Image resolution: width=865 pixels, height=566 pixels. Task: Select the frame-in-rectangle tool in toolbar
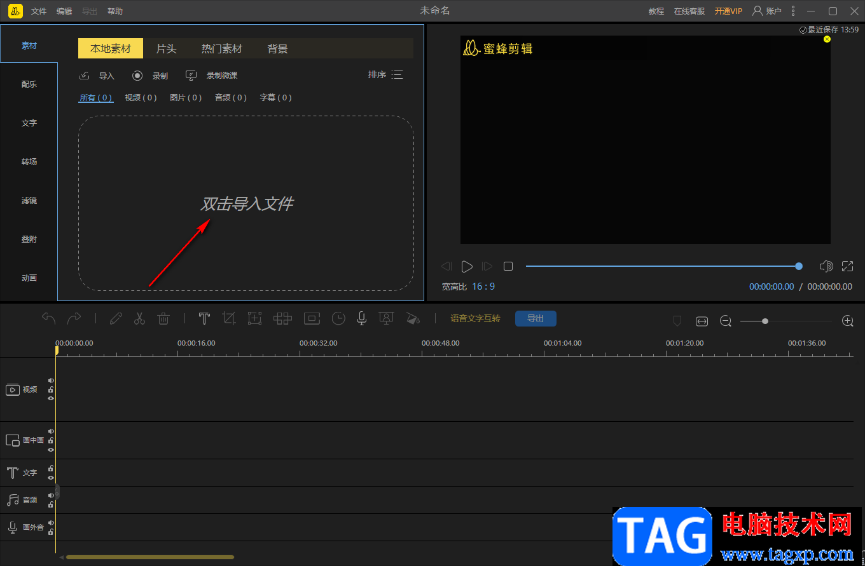(312, 318)
